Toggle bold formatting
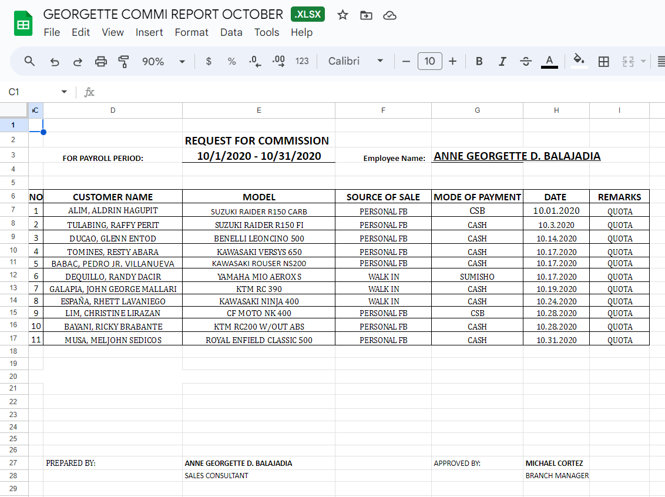665x497 pixels. click(479, 62)
